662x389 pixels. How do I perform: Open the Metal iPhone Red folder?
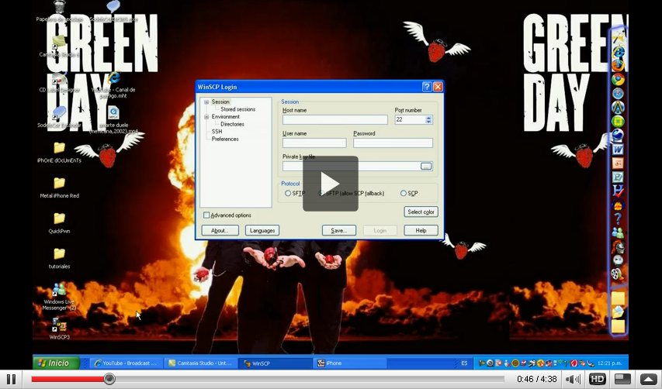point(59,188)
